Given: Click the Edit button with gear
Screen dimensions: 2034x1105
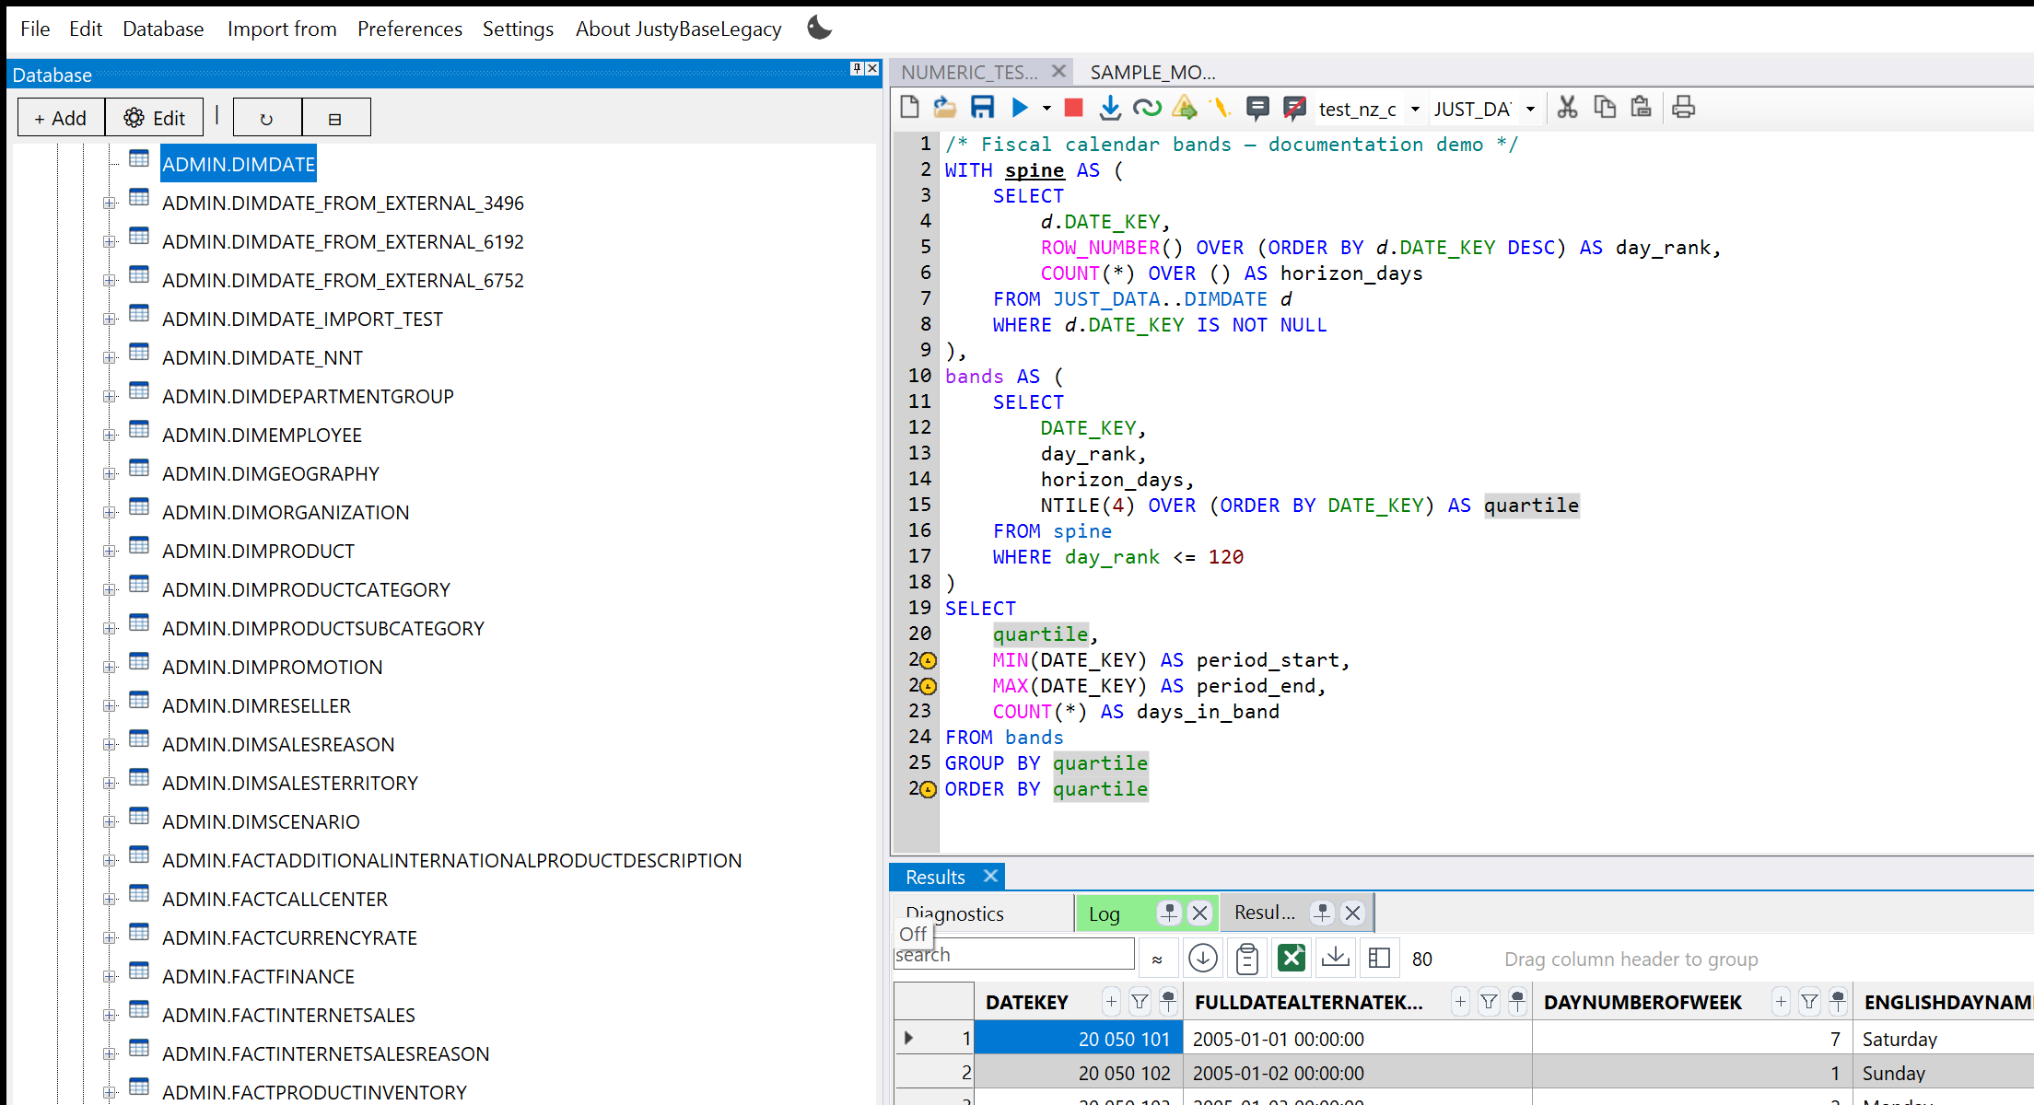Looking at the screenshot, I should (155, 118).
